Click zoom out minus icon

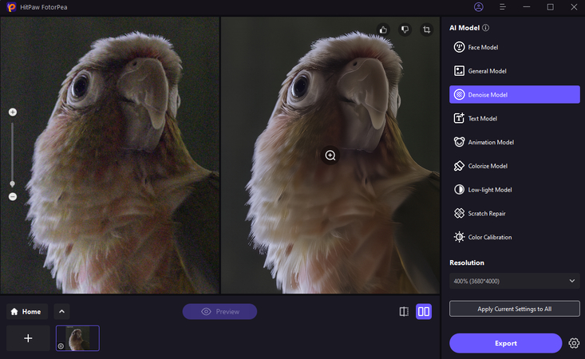click(13, 196)
